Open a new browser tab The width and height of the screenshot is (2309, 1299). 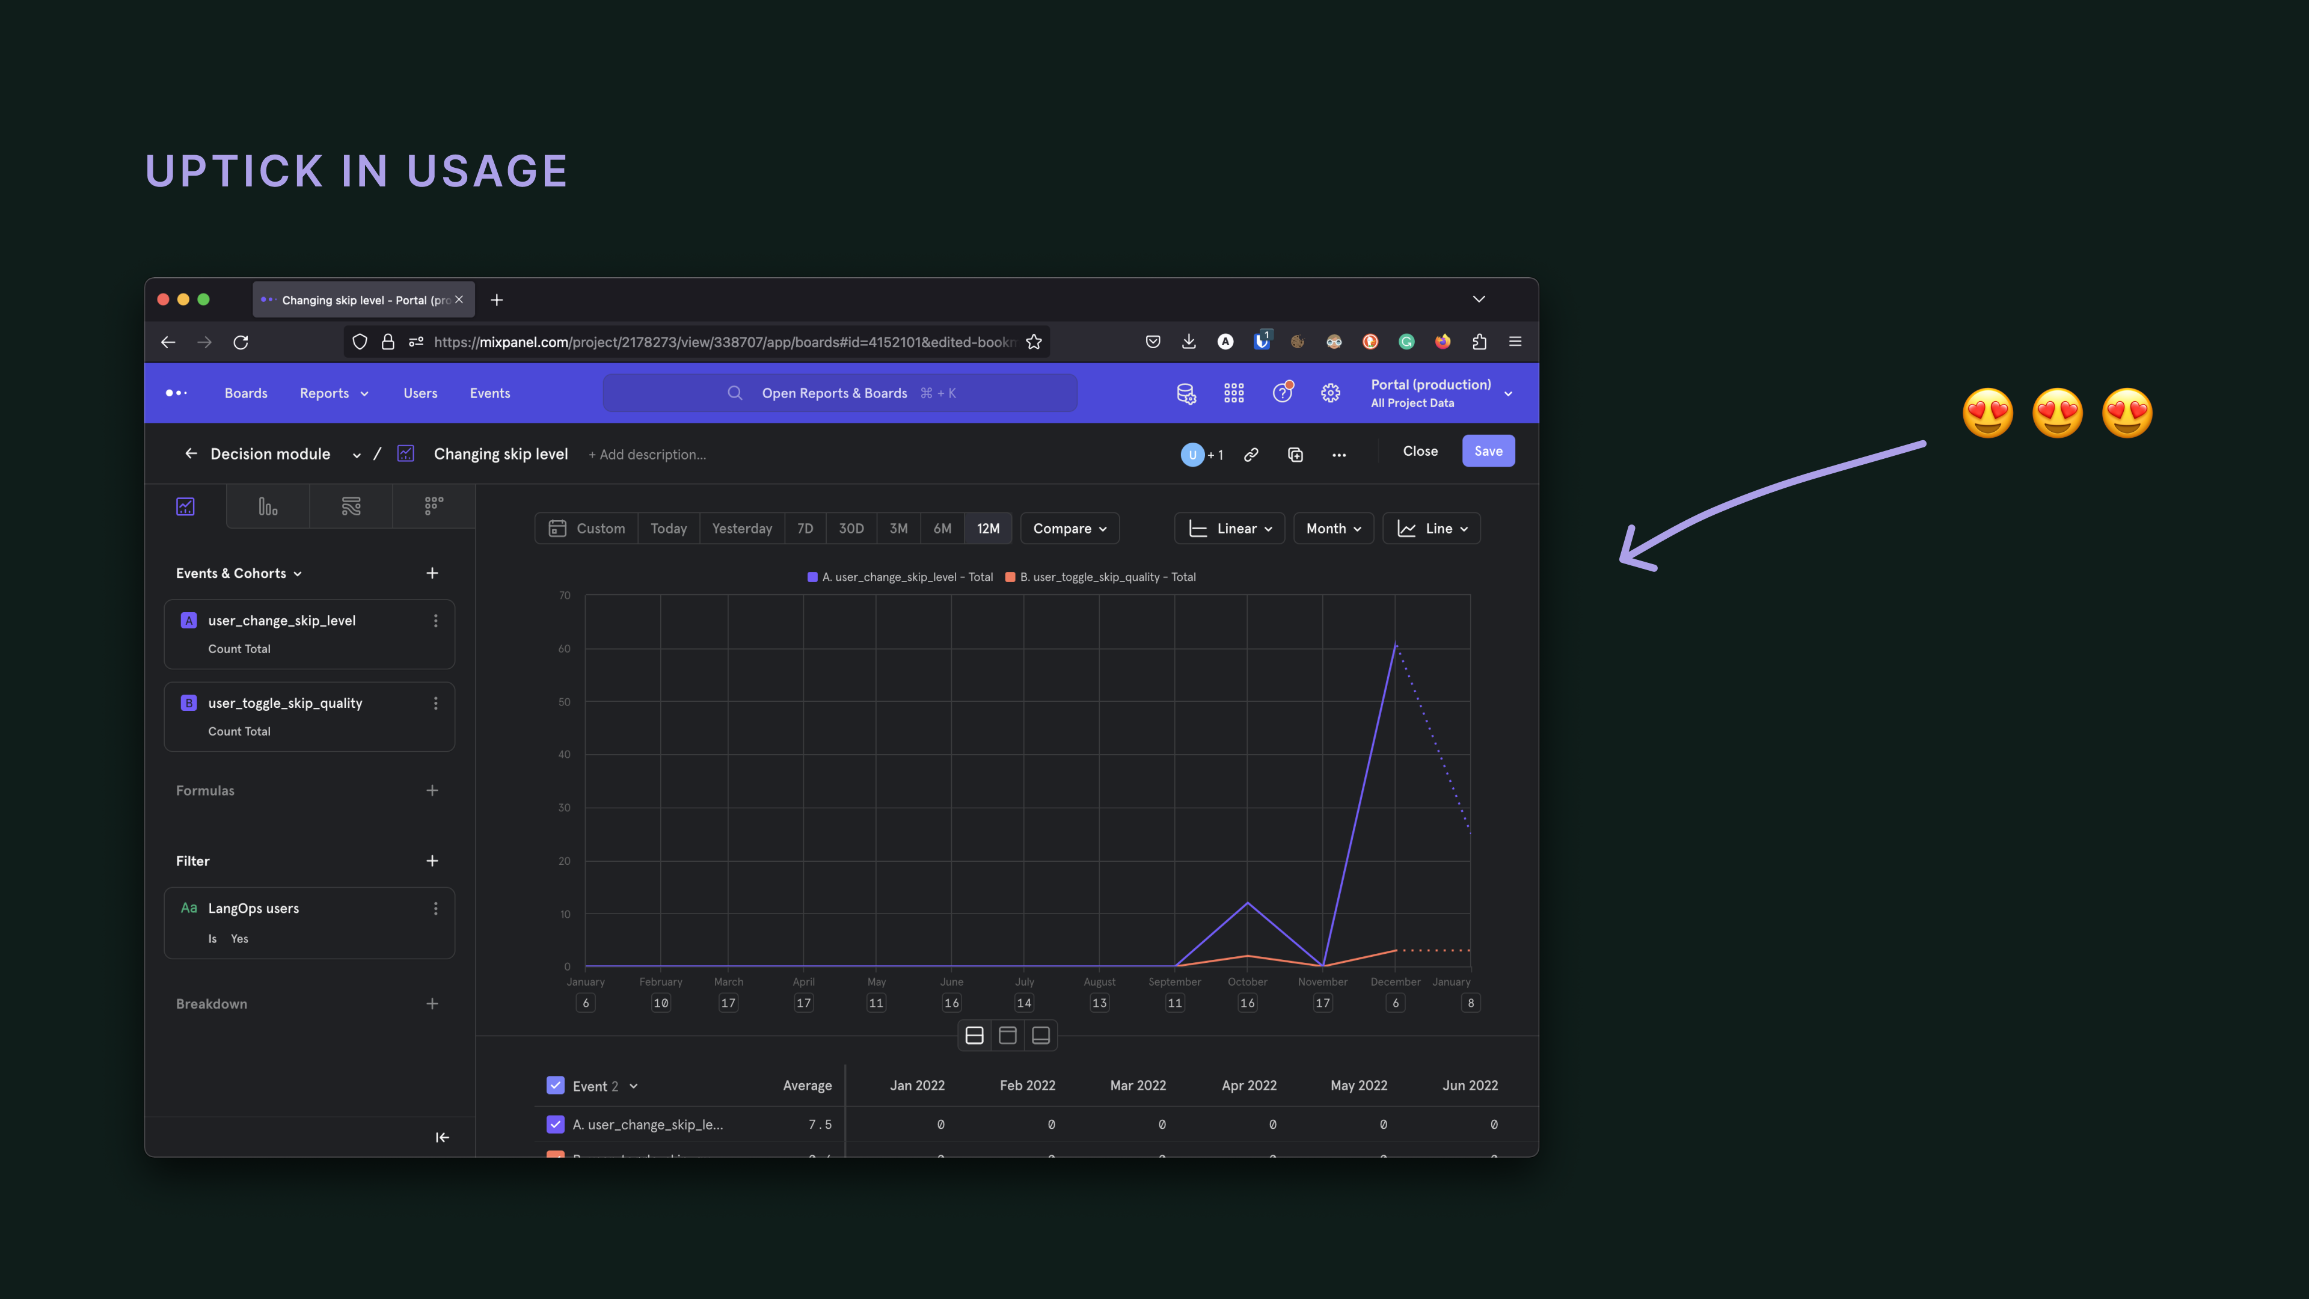497,299
